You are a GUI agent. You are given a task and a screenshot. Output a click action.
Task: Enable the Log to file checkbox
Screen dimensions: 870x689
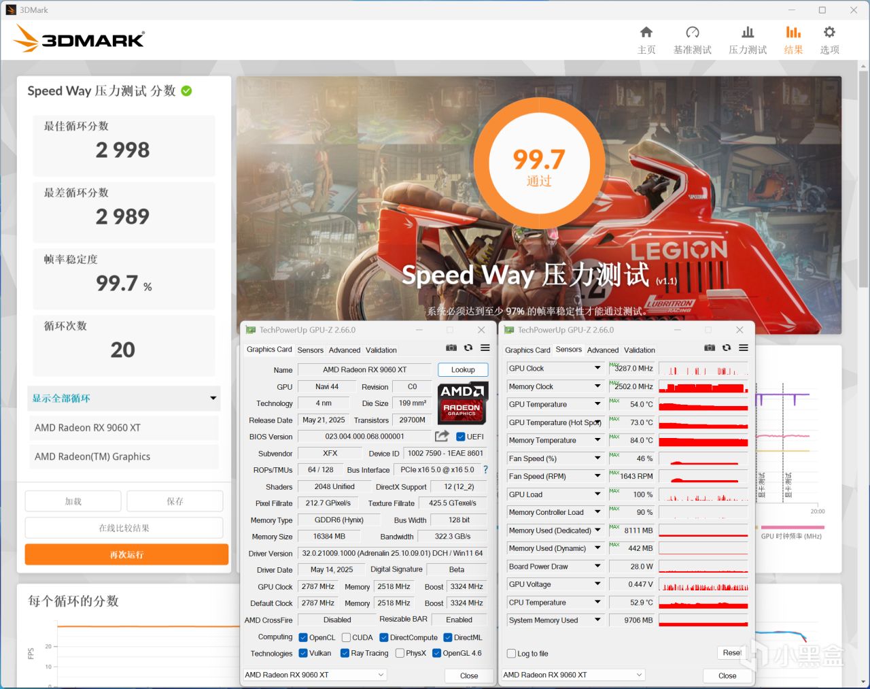click(x=511, y=654)
